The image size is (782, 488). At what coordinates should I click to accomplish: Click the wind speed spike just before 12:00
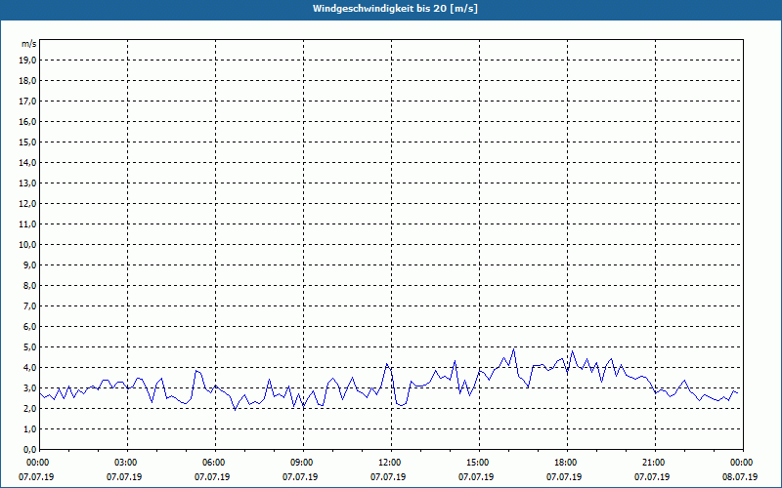pyautogui.click(x=386, y=364)
